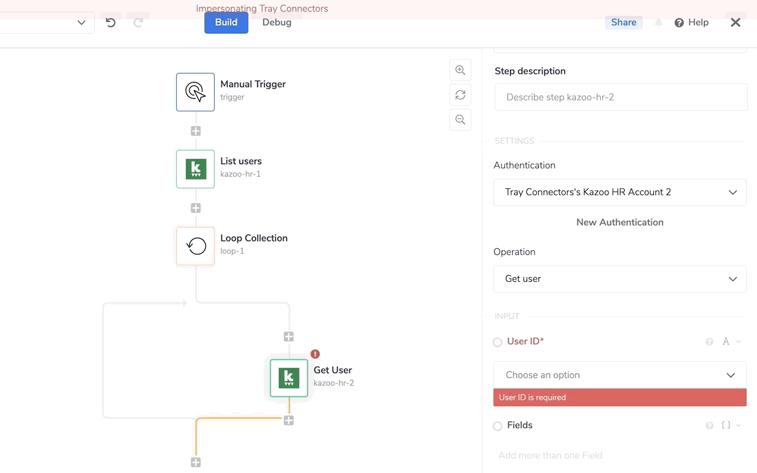Reset canvas view with refresh icon

pos(460,95)
